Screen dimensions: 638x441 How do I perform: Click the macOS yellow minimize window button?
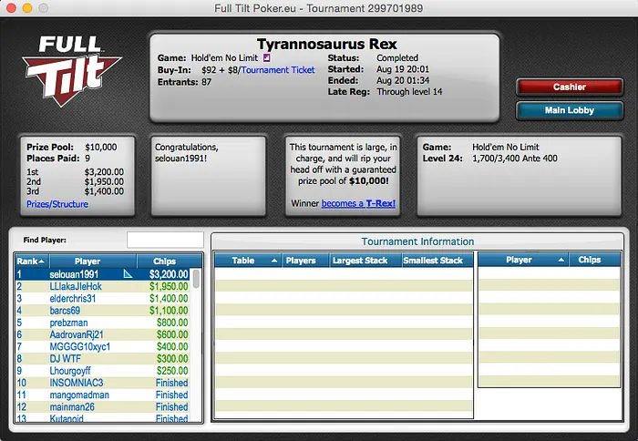coord(27,8)
